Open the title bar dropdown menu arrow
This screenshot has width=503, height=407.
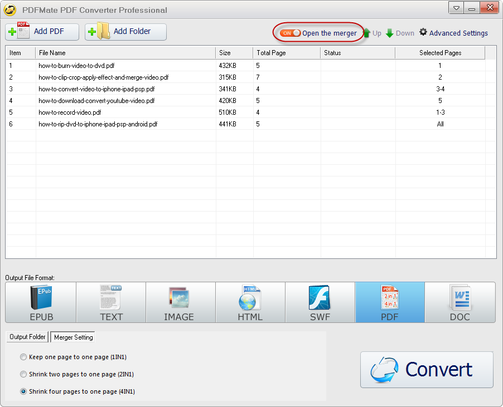click(456, 8)
